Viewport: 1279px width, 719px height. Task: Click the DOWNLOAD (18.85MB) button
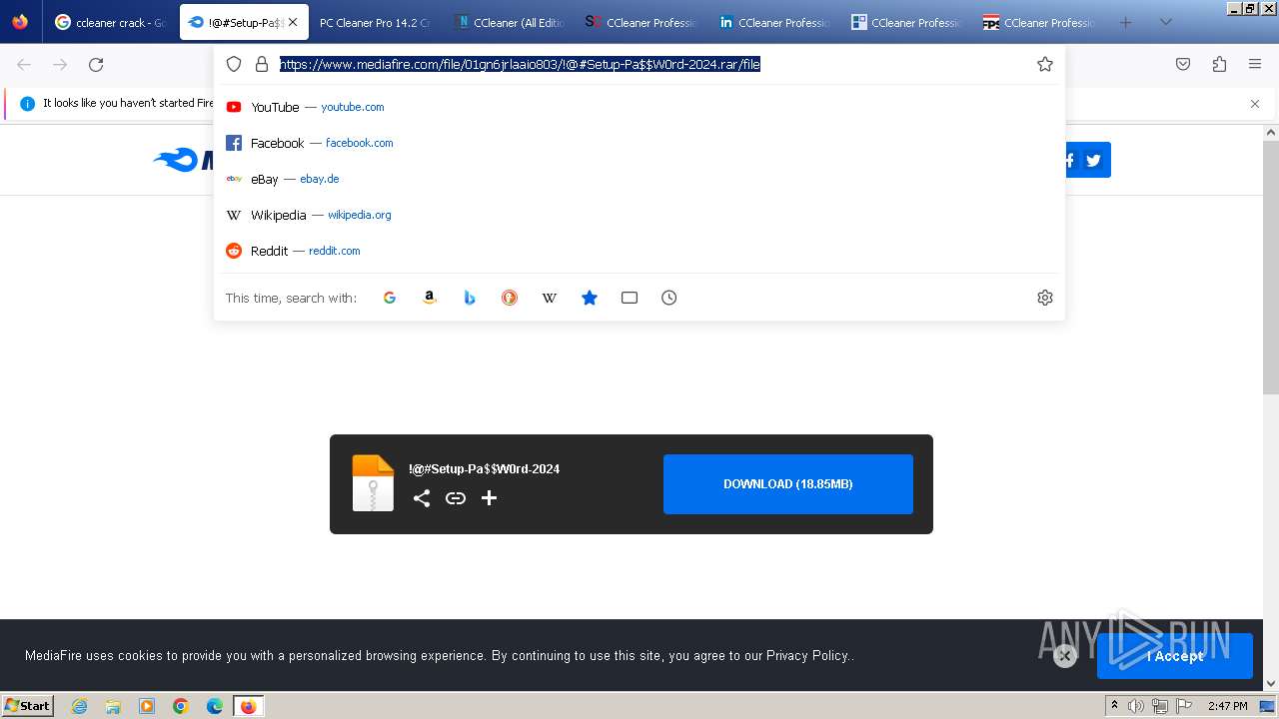click(788, 484)
